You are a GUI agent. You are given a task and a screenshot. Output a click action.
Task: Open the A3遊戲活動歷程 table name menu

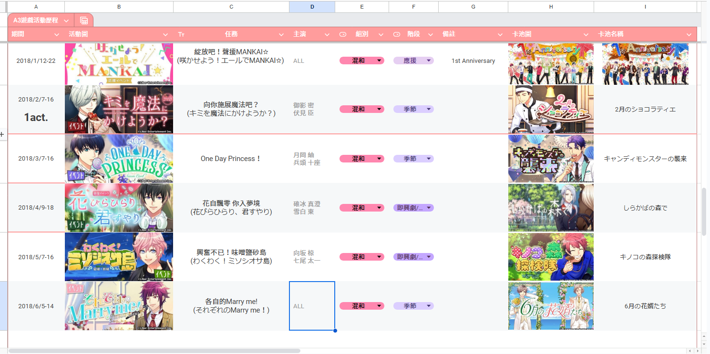point(66,20)
